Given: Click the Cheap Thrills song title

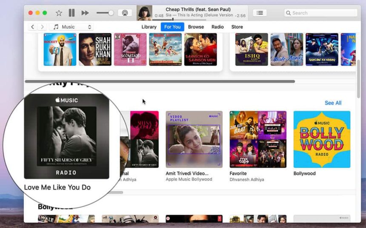Looking at the screenshot, I should point(198,9).
